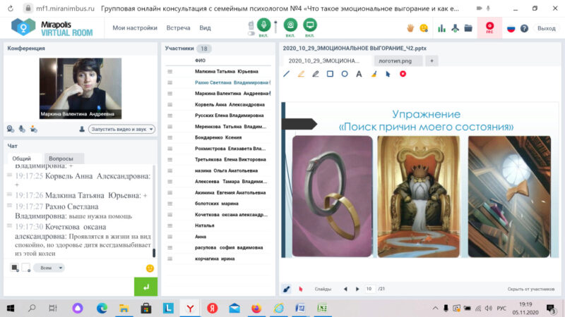Open help question mark icon
565x317 pixels.
(x=524, y=28)
